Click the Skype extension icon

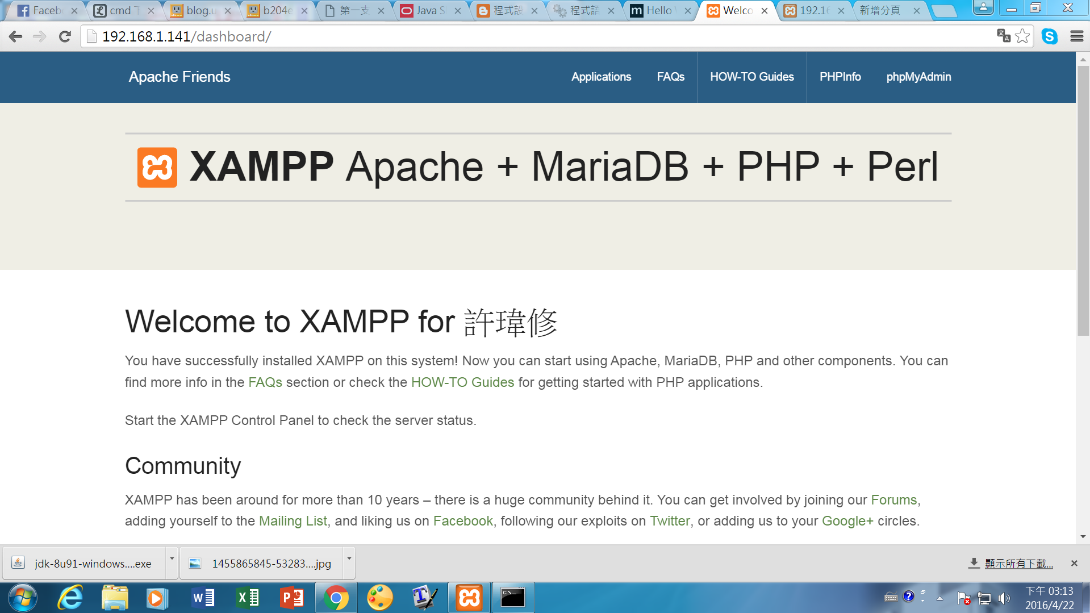1050,36
